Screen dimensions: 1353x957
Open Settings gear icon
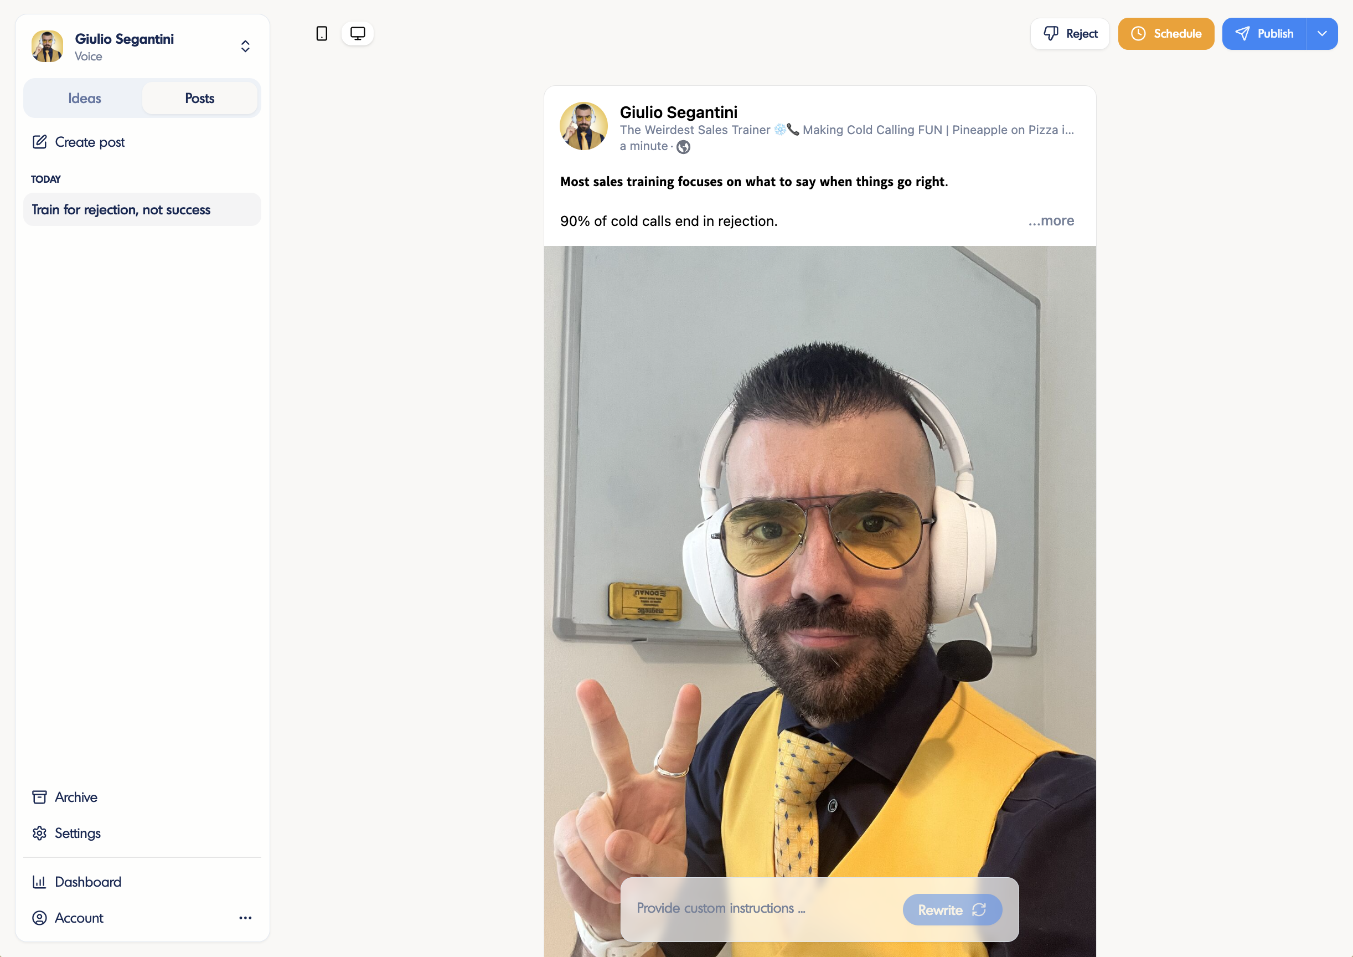(x=39, y=833)
